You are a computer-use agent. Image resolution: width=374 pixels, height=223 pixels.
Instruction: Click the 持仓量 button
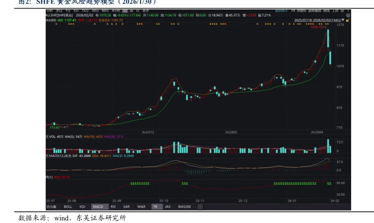[x=52, y=207]
